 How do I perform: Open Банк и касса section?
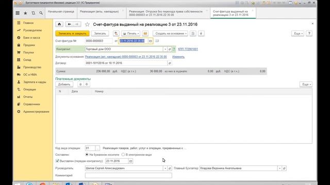[31, 38]
